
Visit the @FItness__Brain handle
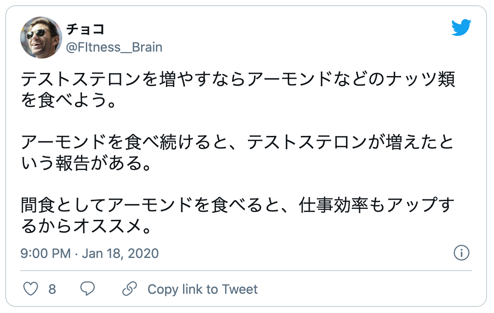(114, 47)
